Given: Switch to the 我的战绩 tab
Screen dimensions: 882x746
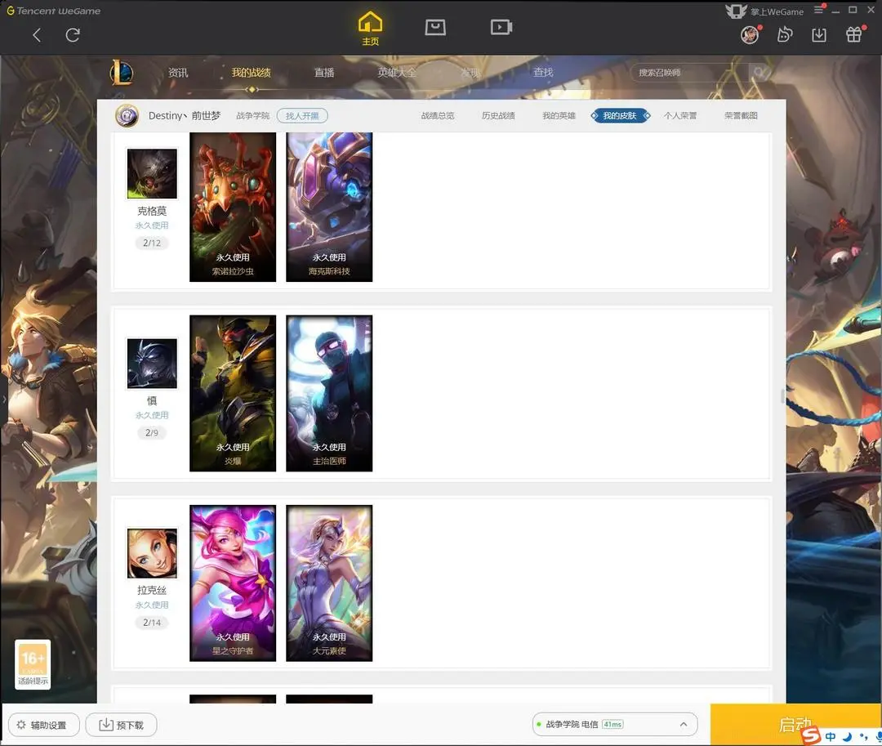Looking at the screenshot, I should 251,73.
